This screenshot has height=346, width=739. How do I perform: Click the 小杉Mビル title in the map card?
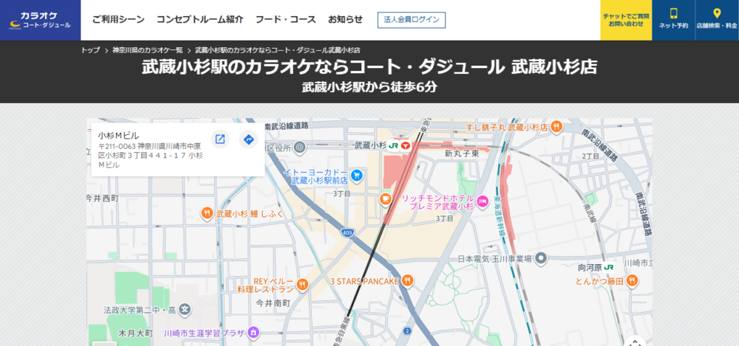(118, 136)
